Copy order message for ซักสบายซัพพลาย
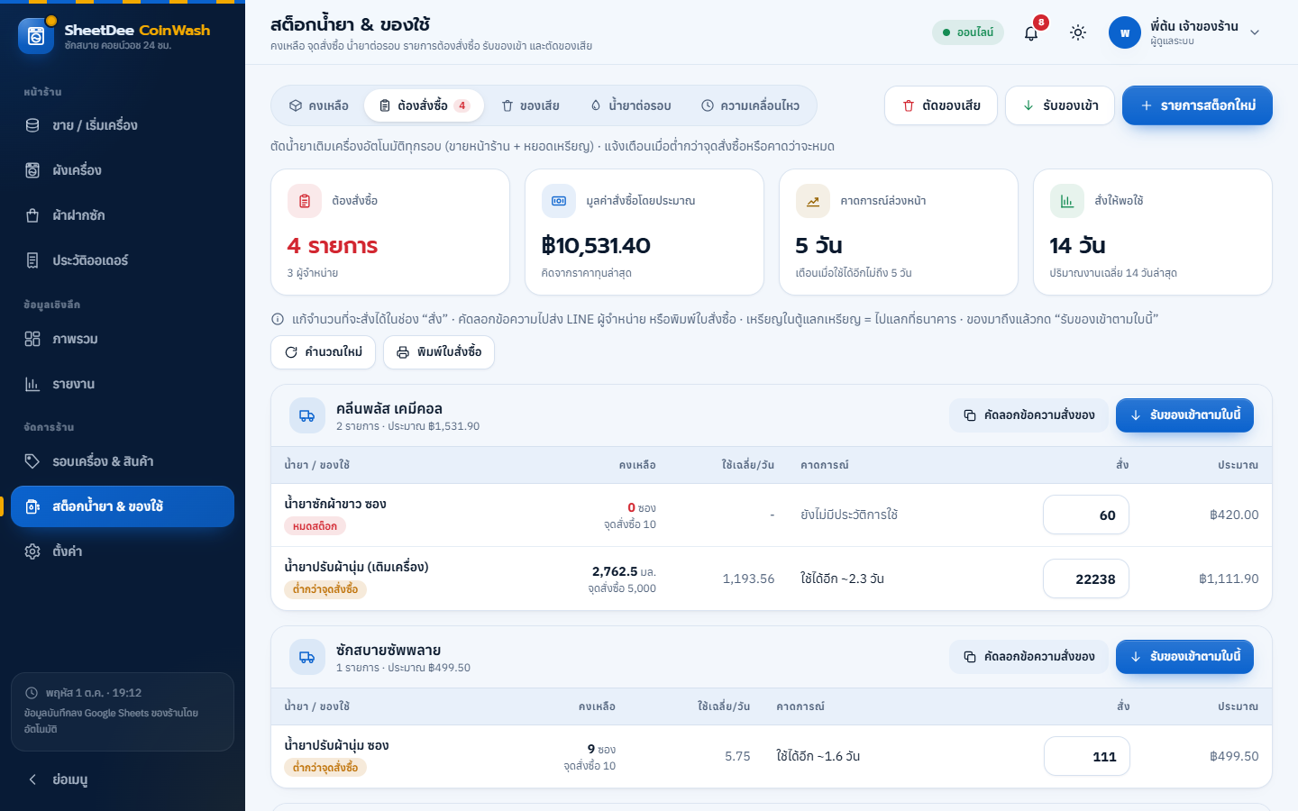 (1028, 657)
